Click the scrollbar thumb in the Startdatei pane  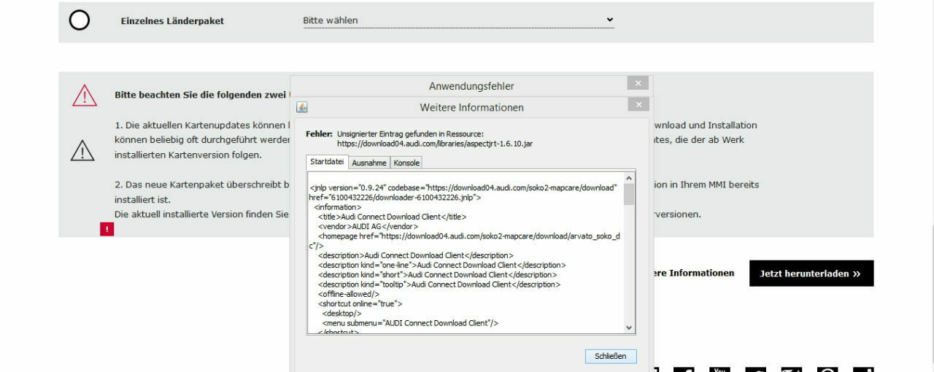coord(630,195)
